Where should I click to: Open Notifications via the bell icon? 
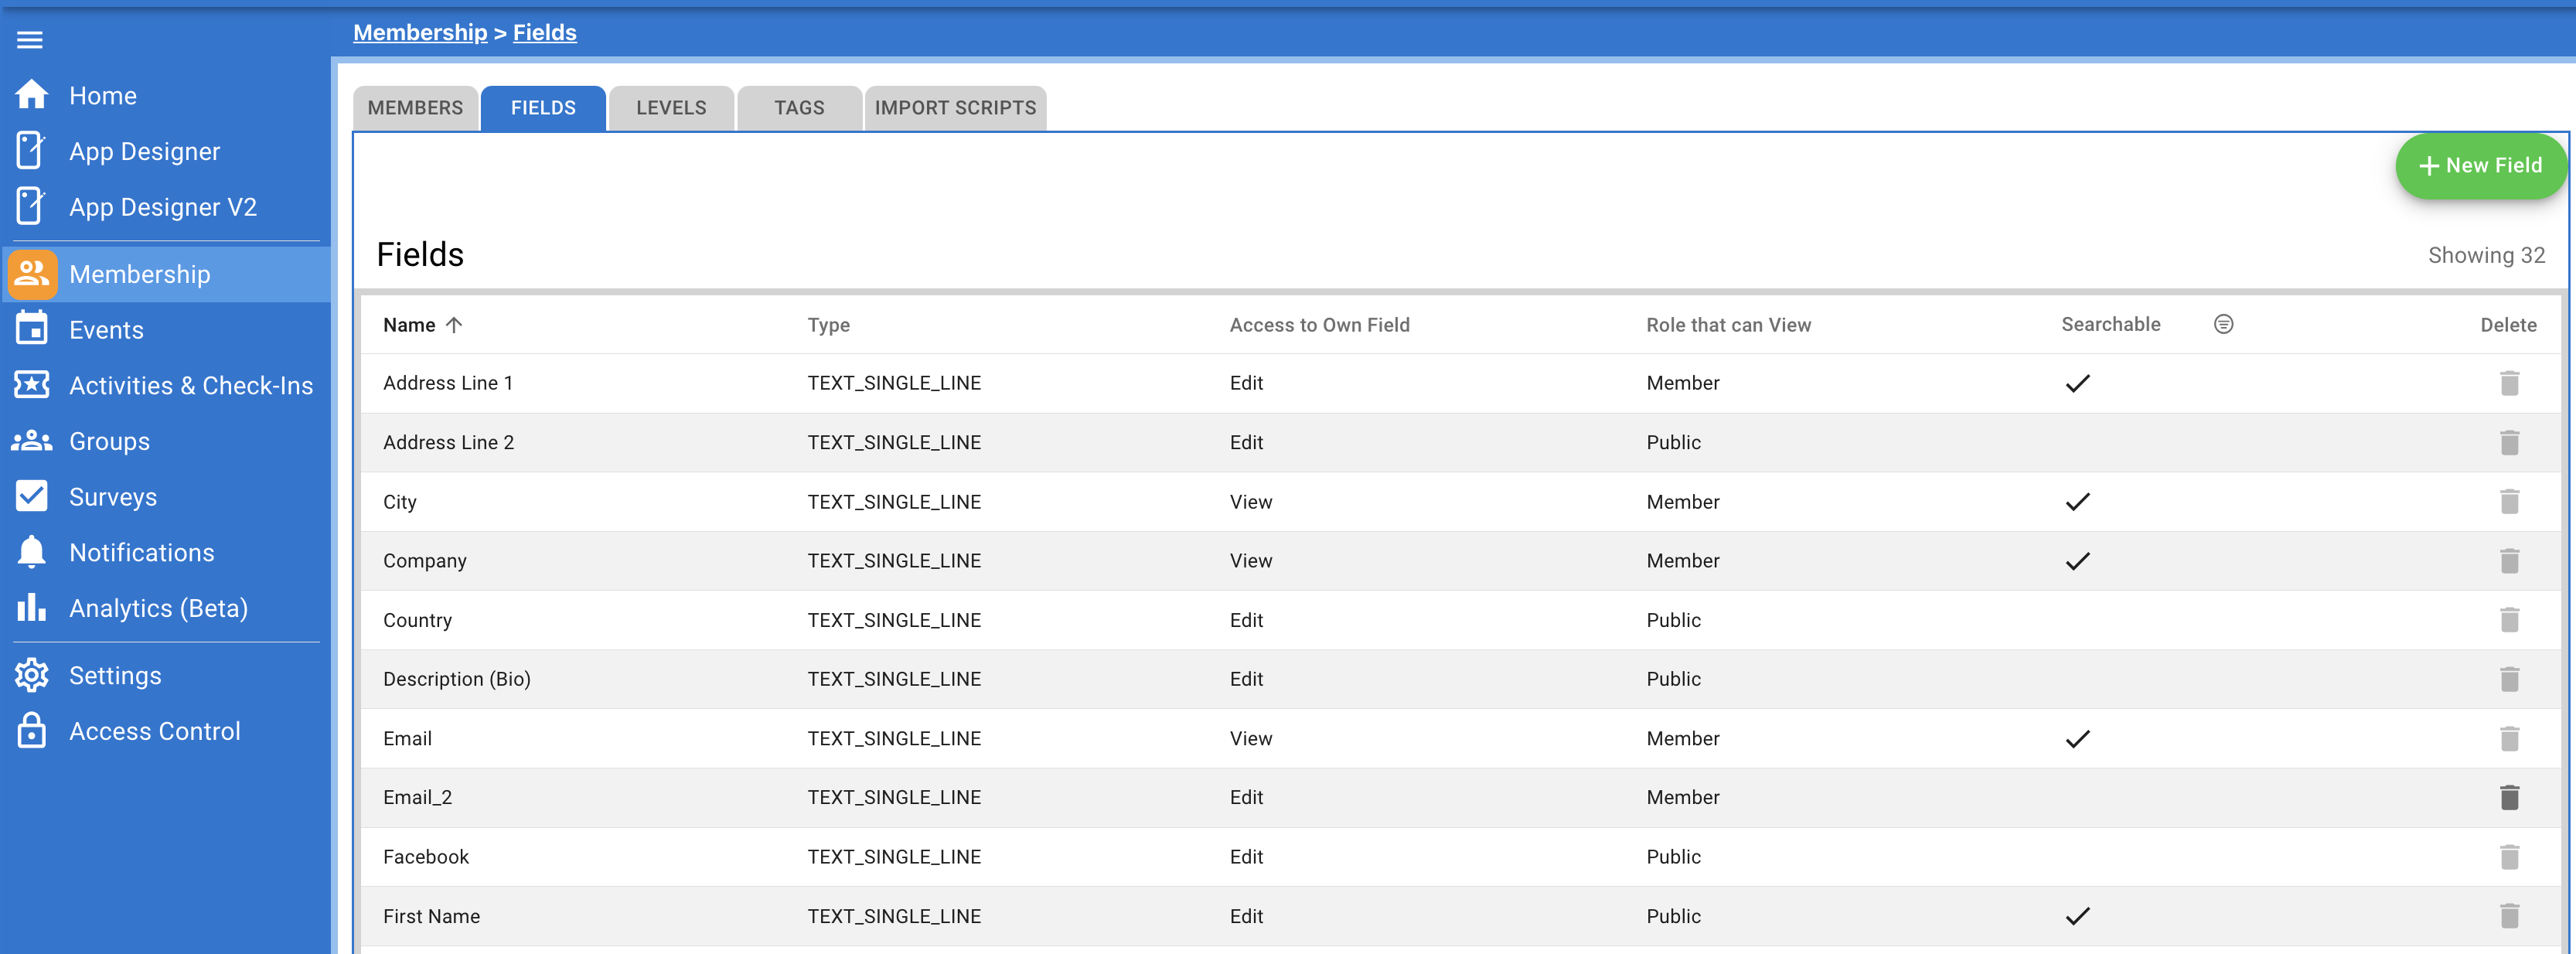31,552
